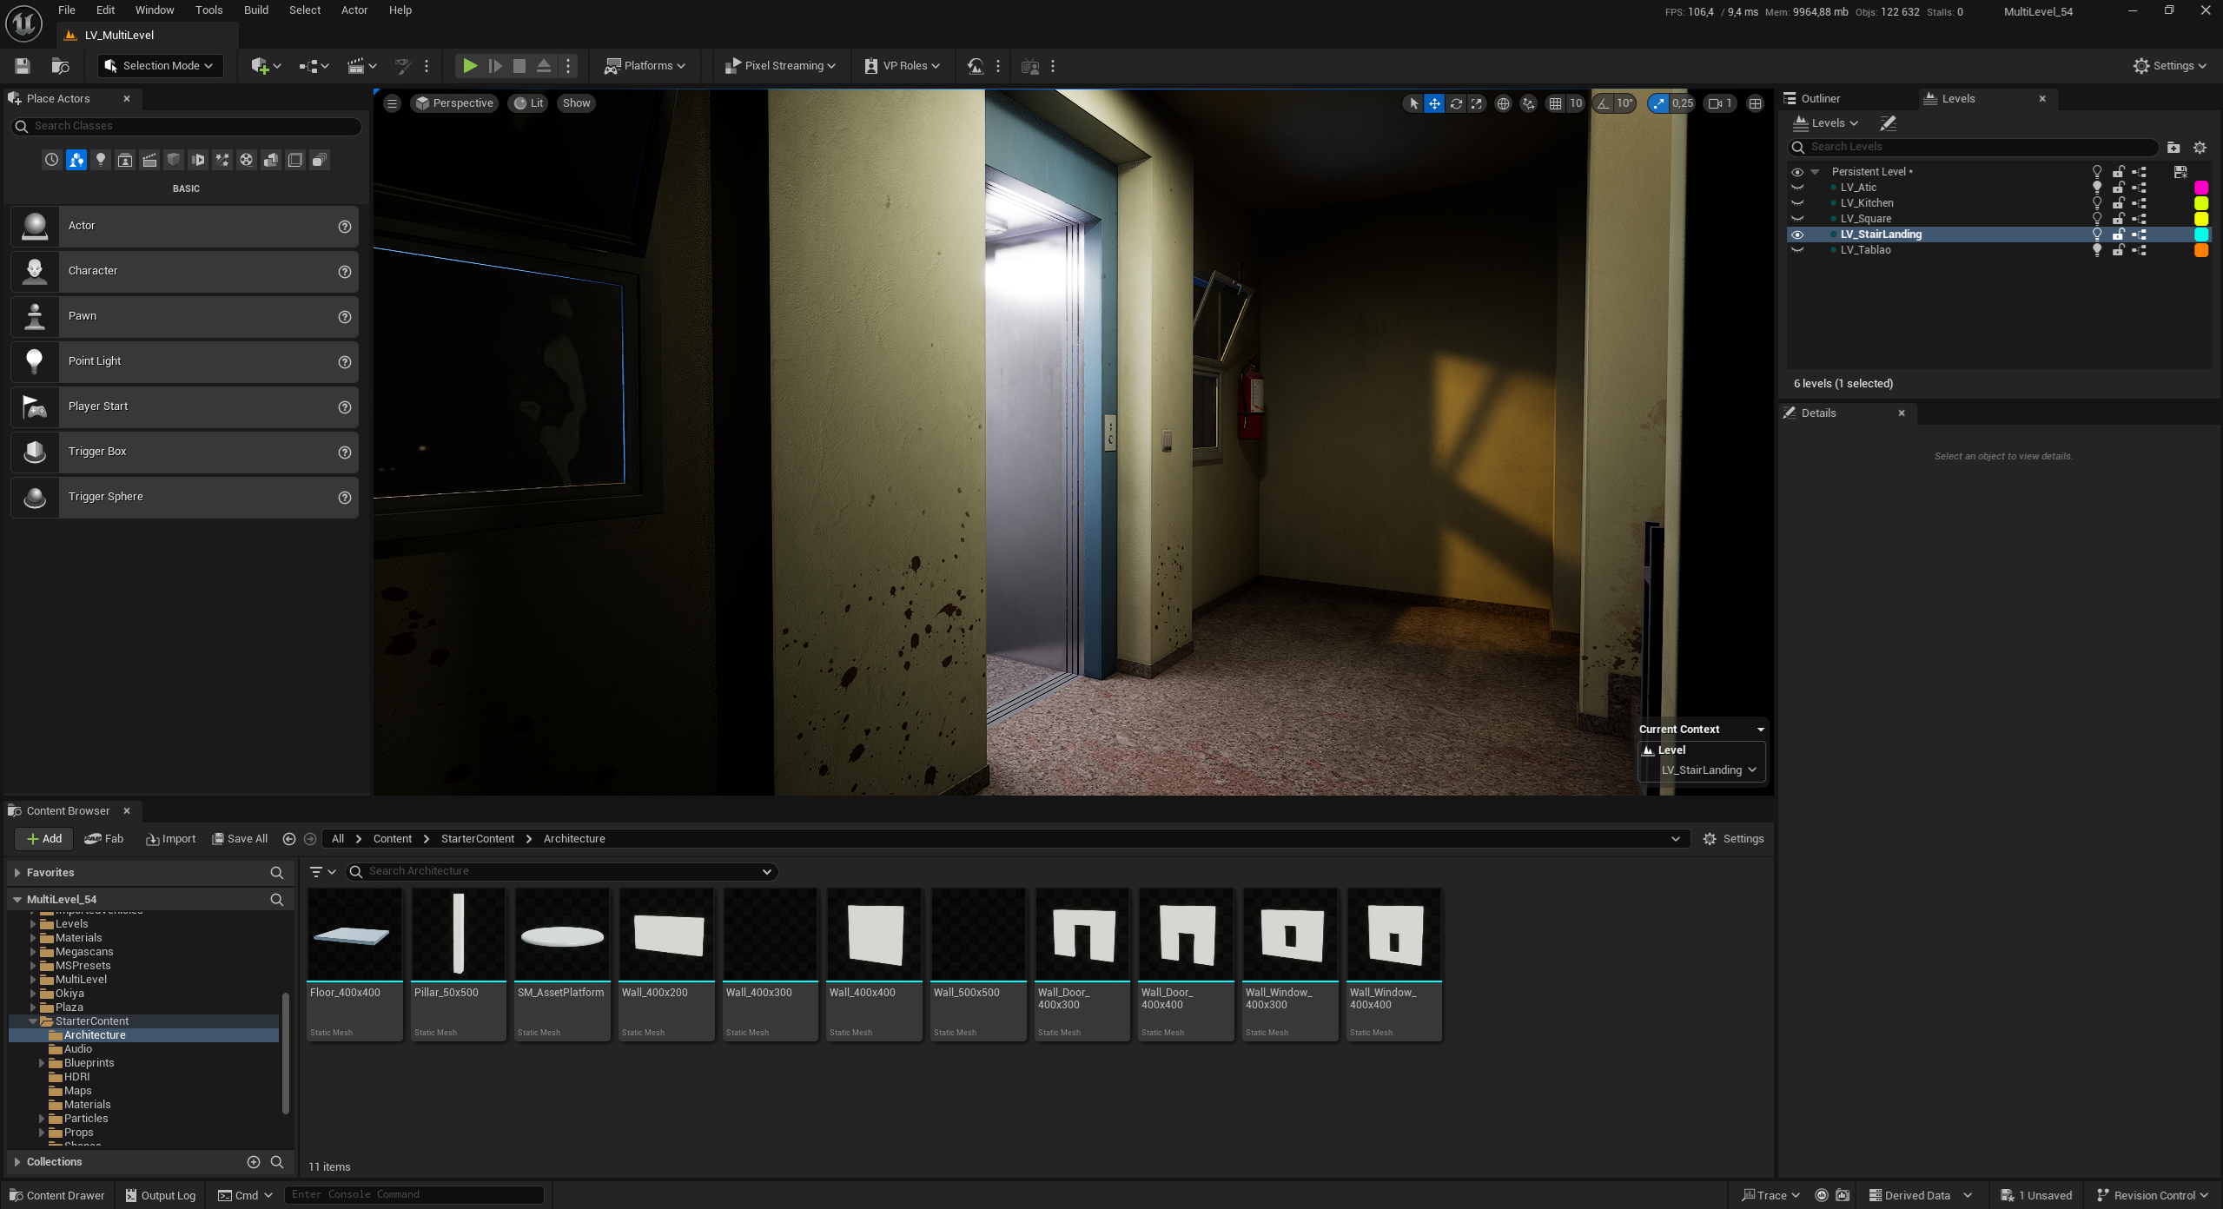Open the Selection Mode dropdown
Viewport: 2223px width, 1209px height.
(x=160, y=66)
